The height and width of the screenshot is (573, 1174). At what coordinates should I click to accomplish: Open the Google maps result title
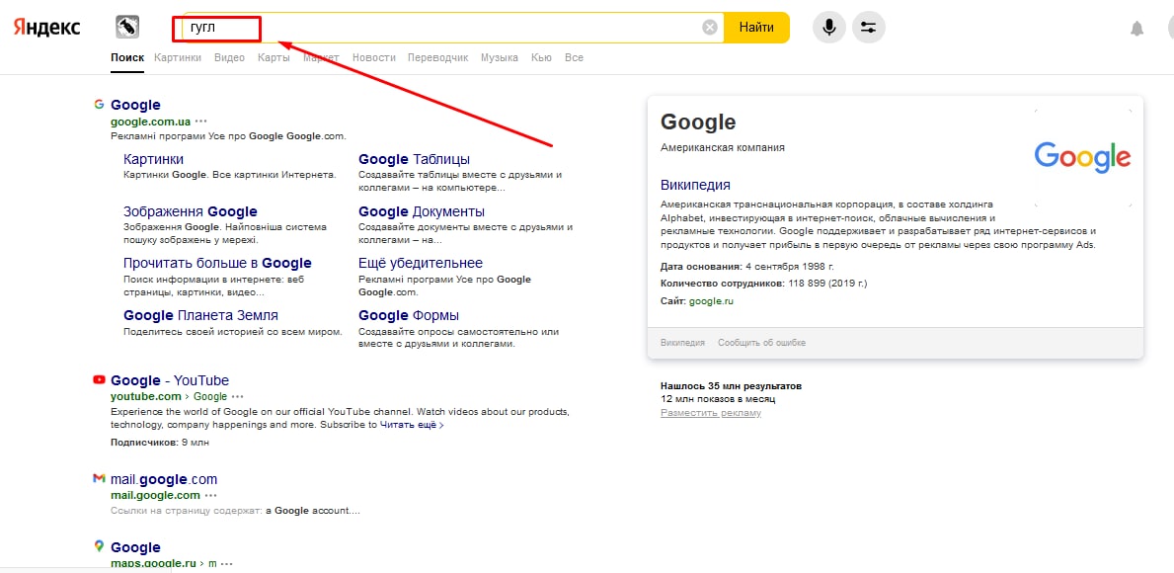click(x=135, y=547)
